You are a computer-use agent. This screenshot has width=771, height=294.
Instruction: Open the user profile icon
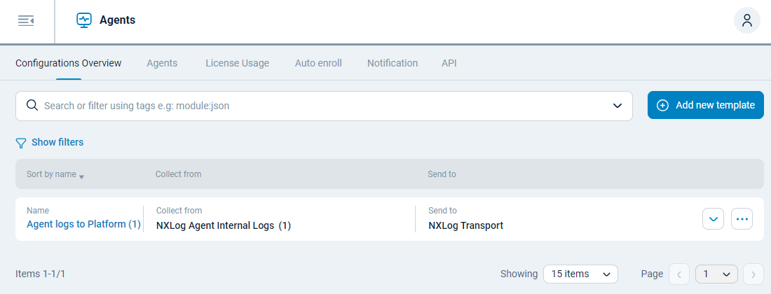[746, 20]
